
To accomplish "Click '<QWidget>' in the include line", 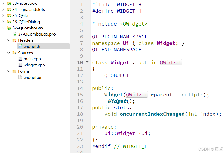I will [133, 24].
